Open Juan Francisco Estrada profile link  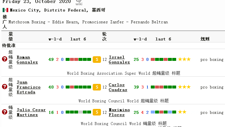coord(29,87)
